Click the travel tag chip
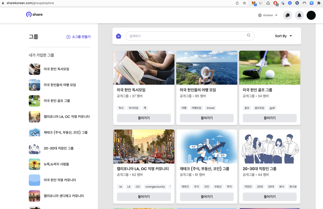 [210, 108]
